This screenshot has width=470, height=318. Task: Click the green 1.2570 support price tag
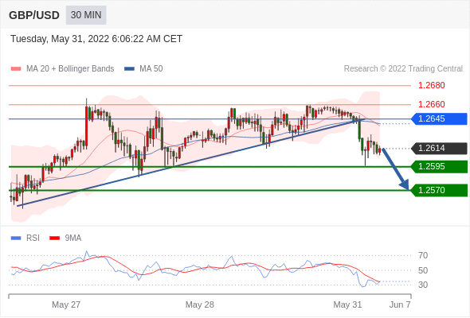(x=439, y=190)
